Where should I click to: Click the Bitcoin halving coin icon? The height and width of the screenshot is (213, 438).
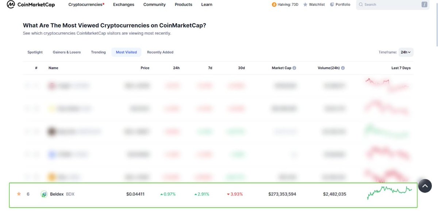point(274,5)
